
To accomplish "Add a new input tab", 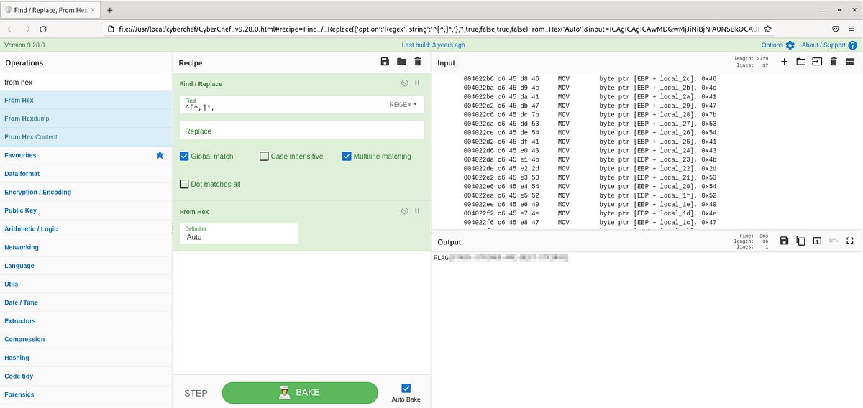I will [784, 62].
